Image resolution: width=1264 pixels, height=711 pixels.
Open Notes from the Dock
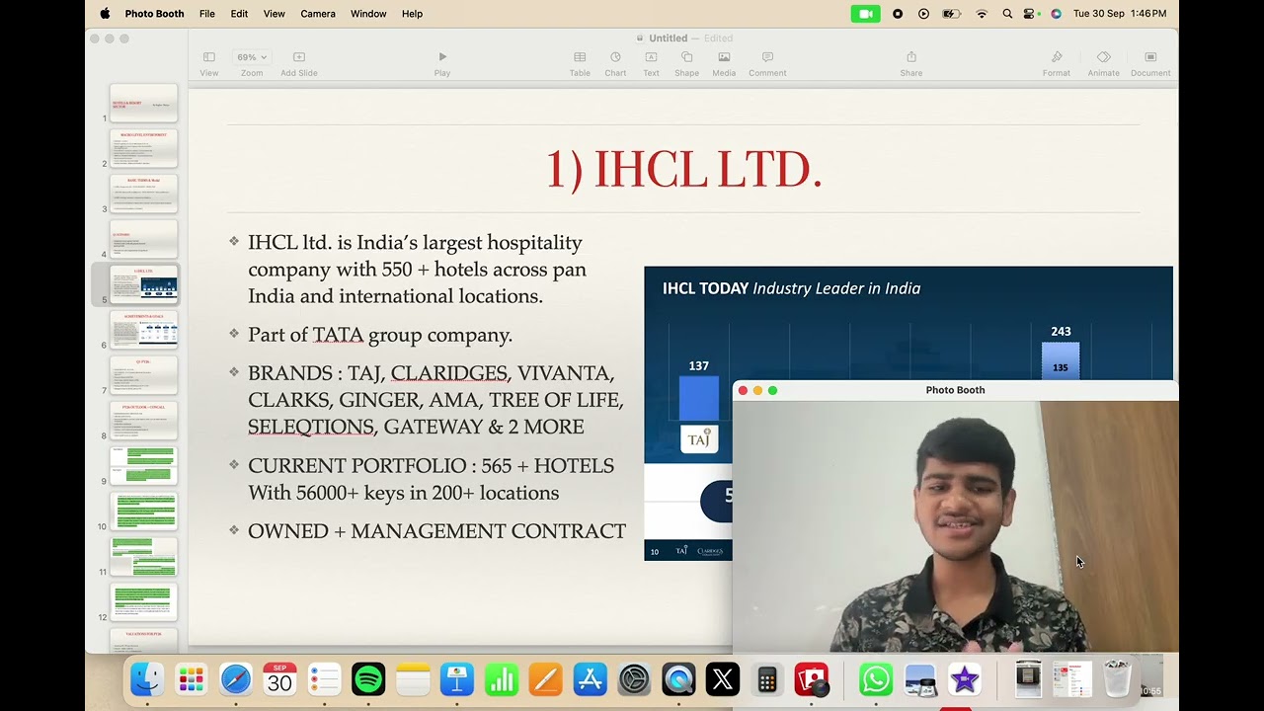[x=413, y=679]
